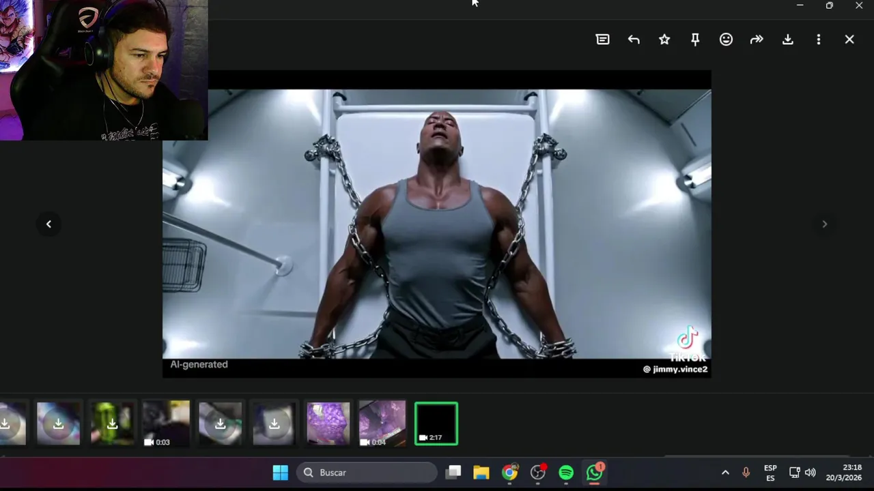The image size is (874, 491).
Task: Open the download thumbnail right after 0:03 video
Action: coord(220,423)
